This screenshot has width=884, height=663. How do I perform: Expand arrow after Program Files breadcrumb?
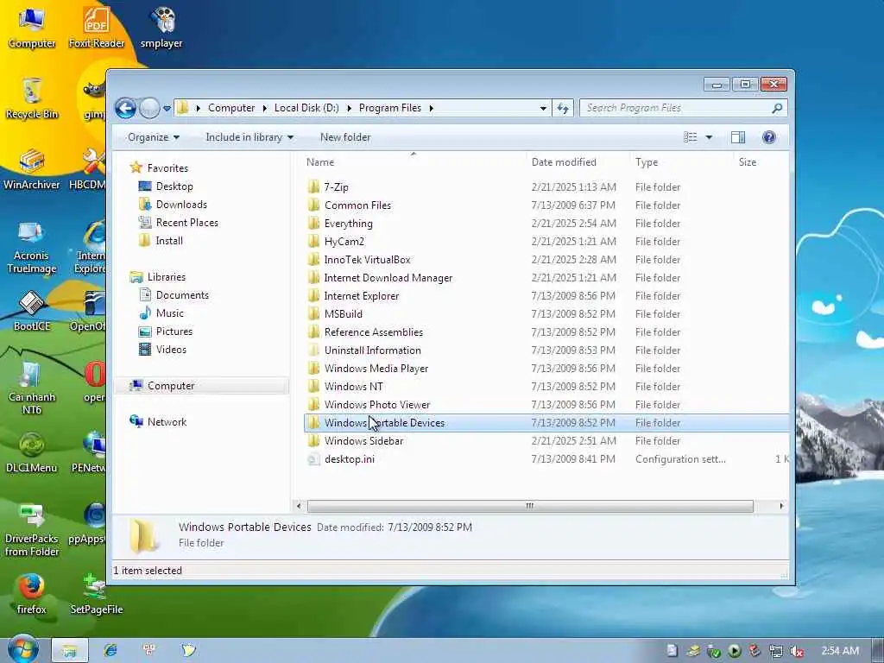[432, 108]
